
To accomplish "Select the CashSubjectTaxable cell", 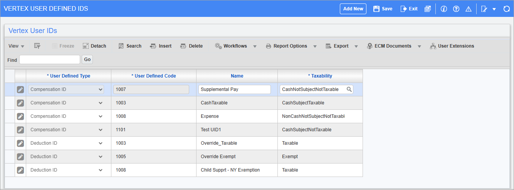I will pyautogui.click(x=320, y=103).
